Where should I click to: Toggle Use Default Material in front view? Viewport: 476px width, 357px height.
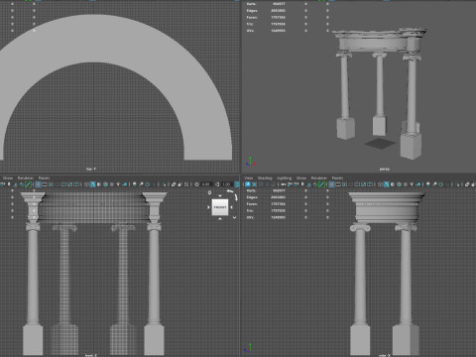point(99,184)
